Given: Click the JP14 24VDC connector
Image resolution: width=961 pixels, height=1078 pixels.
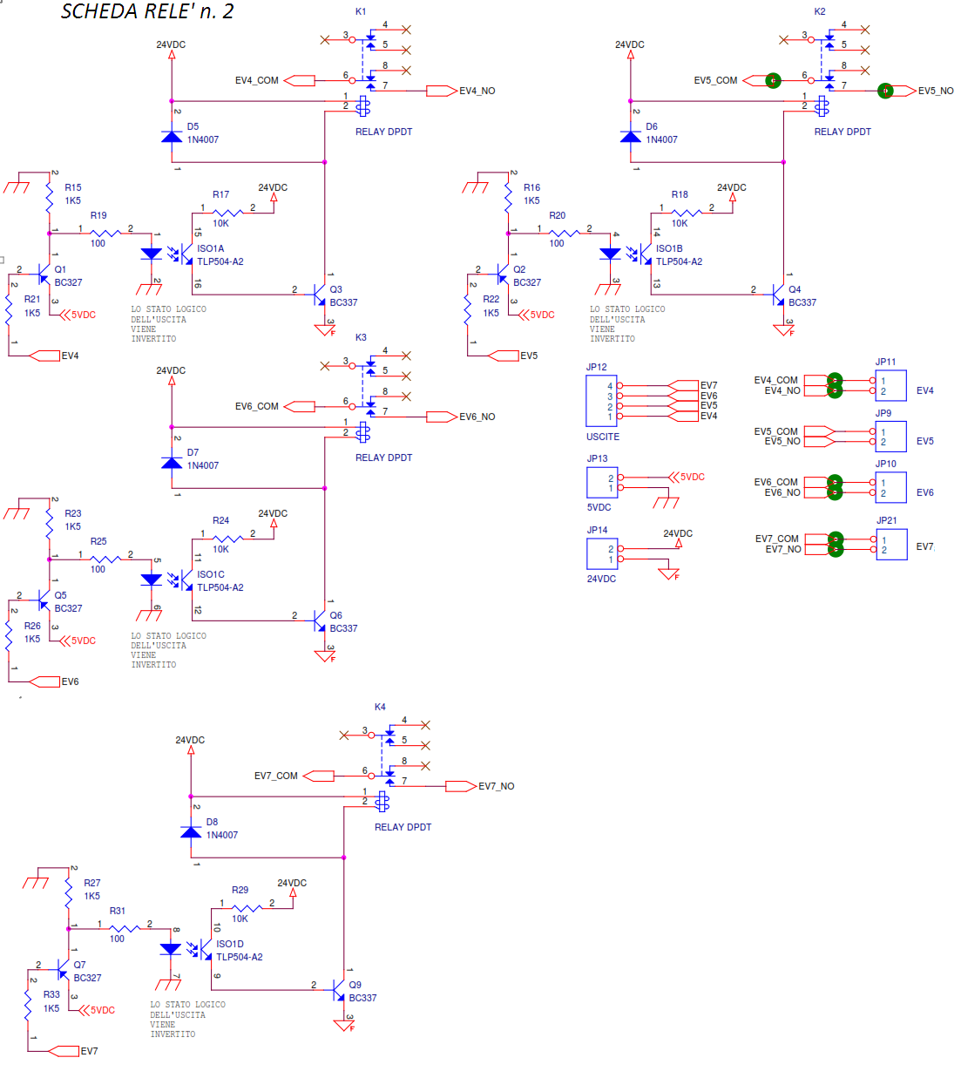Looking at the screenshot, I should point(601,554).
